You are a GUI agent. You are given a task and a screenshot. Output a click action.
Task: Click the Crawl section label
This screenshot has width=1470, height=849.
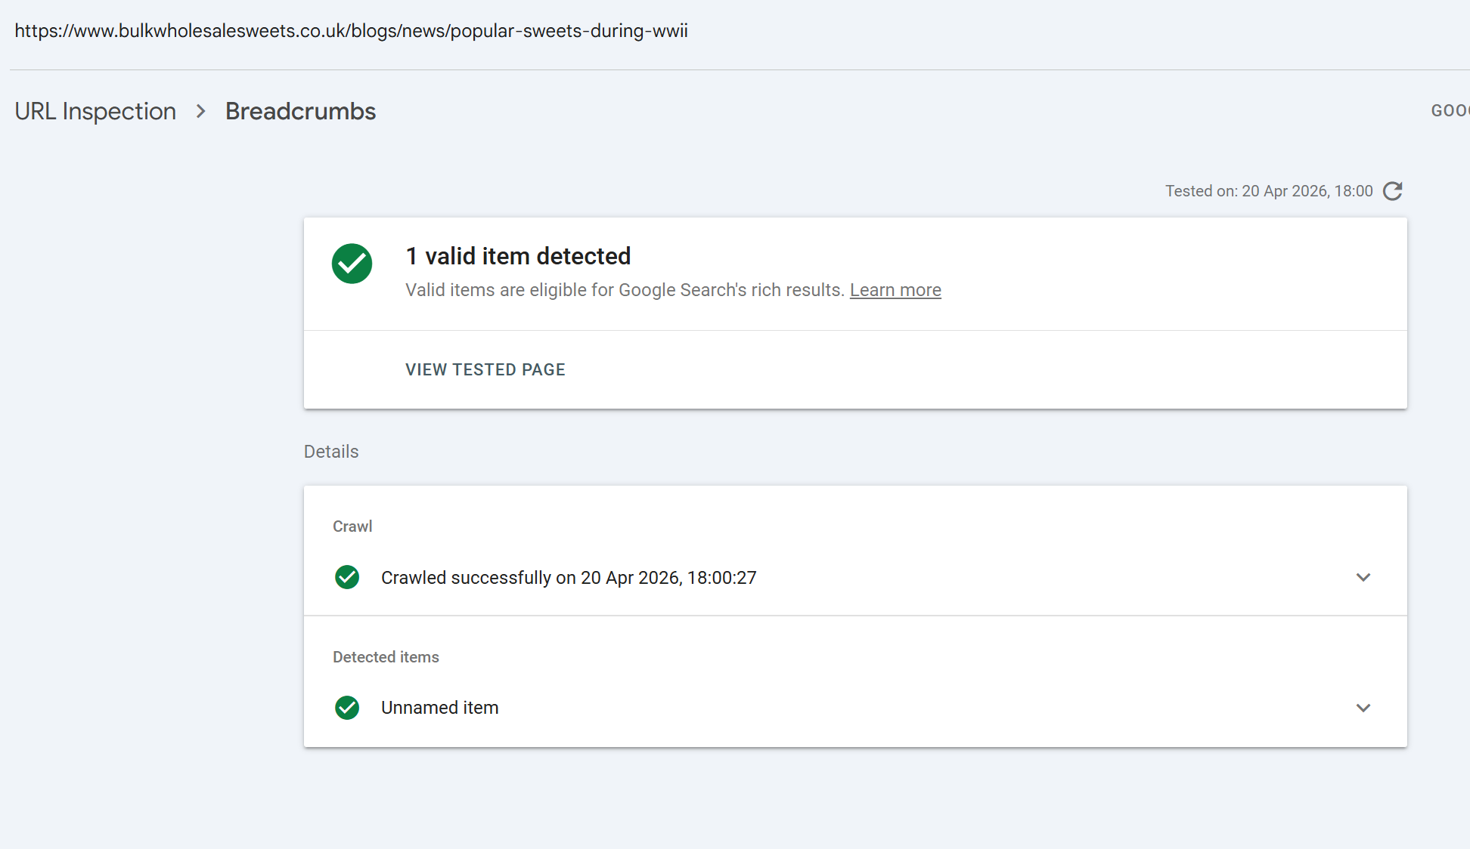coord(352,526)
